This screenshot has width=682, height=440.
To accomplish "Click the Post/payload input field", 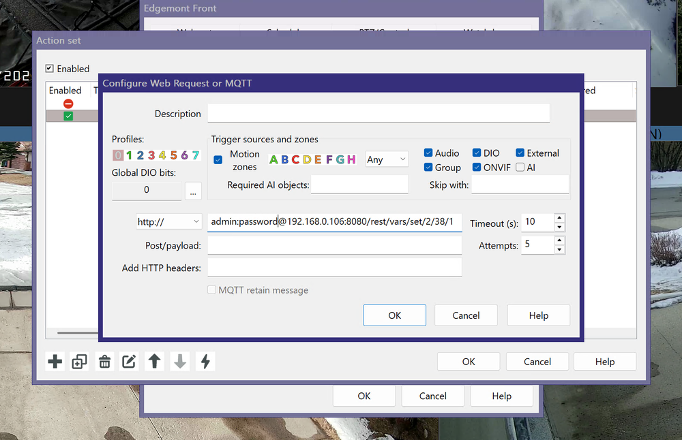I will click(x=334, y=245).
